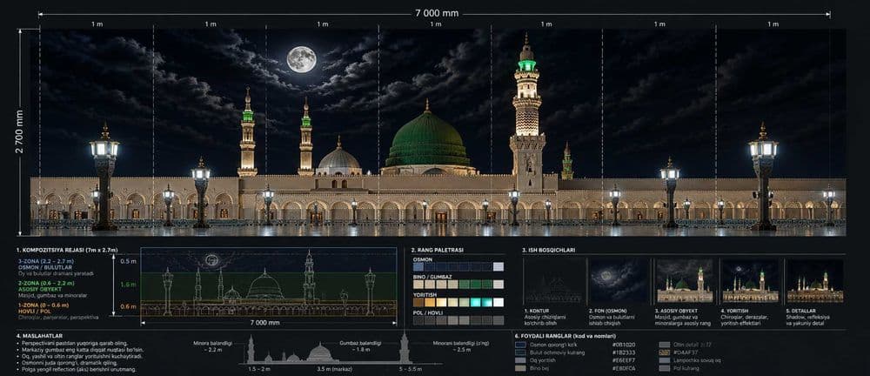870x376 pixels.
Task: Pick the white last swatch in YORITISH row
Action: (x=499, y=302)
